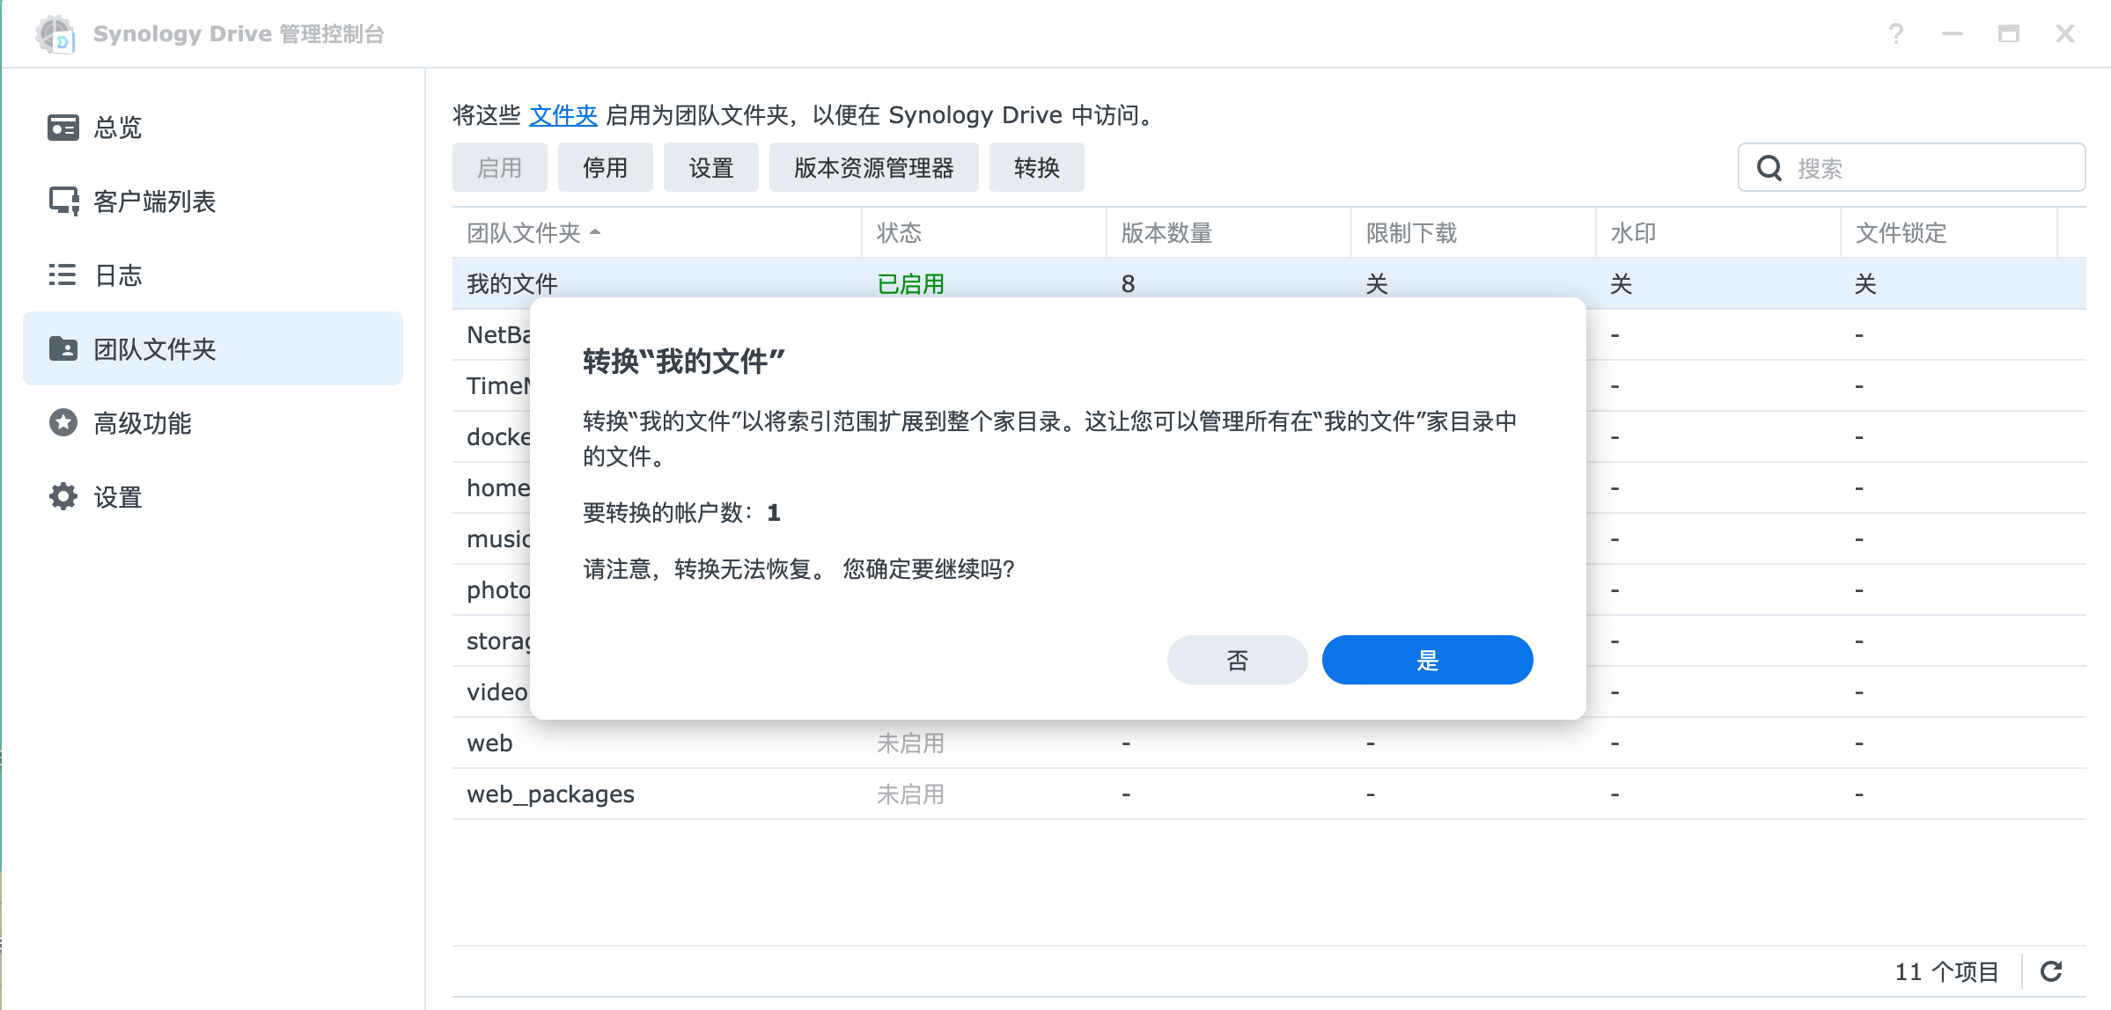Screen dimensions: 2111x1010
Task: Click the settings (设置) gear icon in sidebar
Action: [63, 497]
